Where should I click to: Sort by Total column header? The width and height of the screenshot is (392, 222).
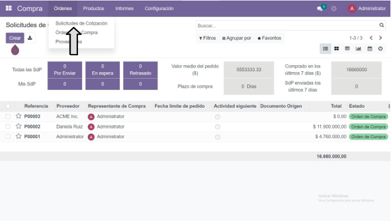[x=336, y=106]
